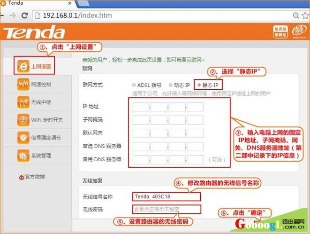Select 静态 IP radio button

point(199,86)
